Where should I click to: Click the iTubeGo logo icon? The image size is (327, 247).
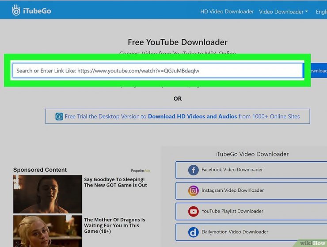point(16,10)
